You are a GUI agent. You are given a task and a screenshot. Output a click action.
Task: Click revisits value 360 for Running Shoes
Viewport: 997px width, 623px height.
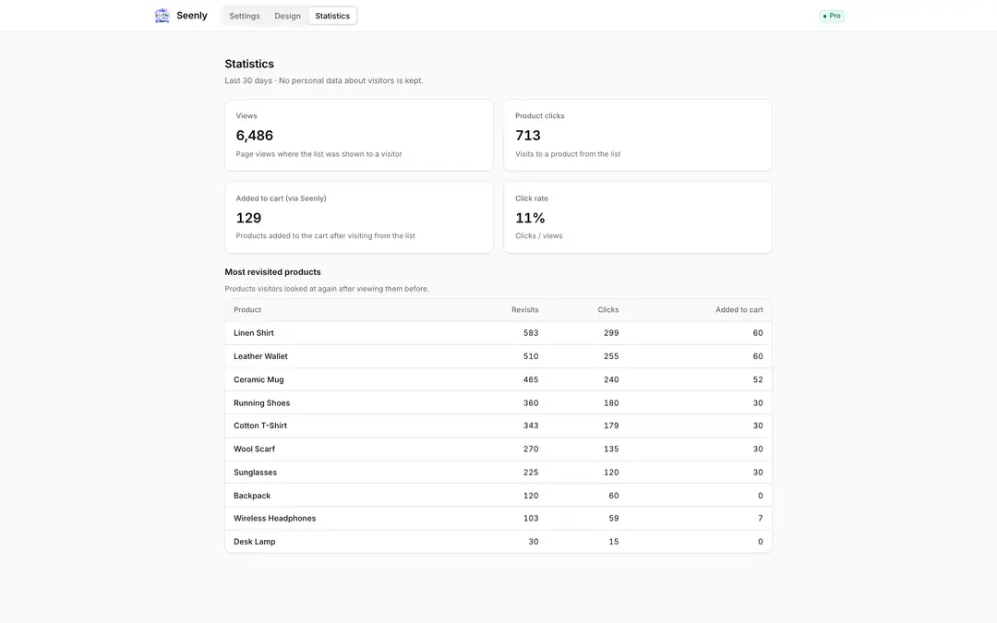531,403
